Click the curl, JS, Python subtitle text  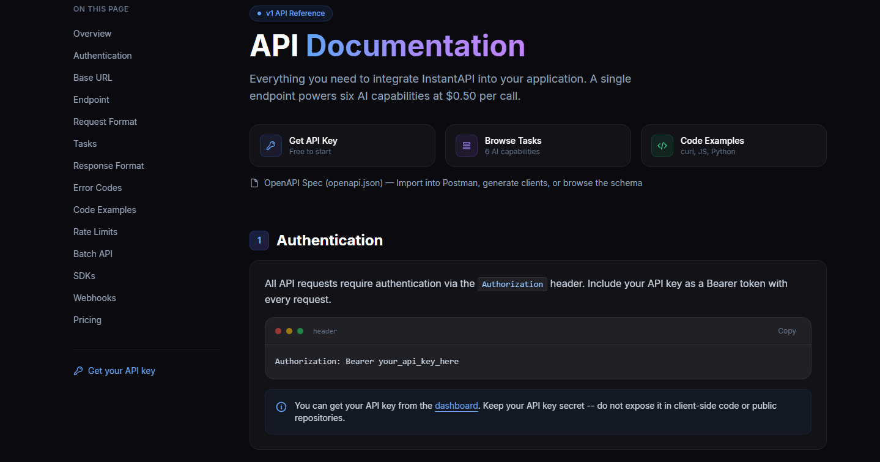[708, 152]
